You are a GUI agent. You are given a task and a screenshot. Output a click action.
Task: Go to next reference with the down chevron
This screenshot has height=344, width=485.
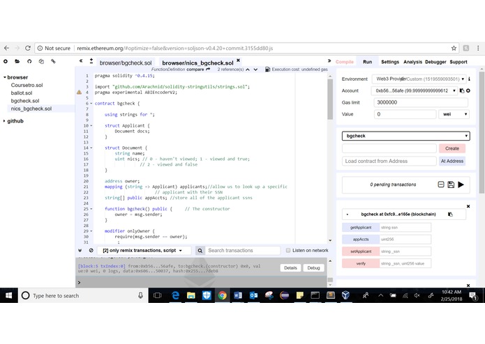click(x=255, y=70)
